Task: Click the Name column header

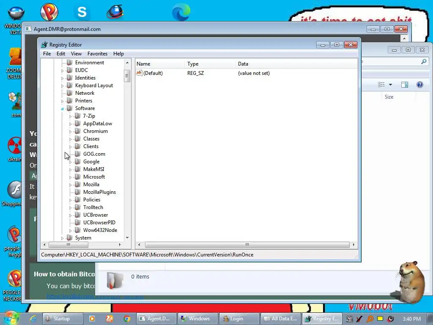Action: click(160, 64)
